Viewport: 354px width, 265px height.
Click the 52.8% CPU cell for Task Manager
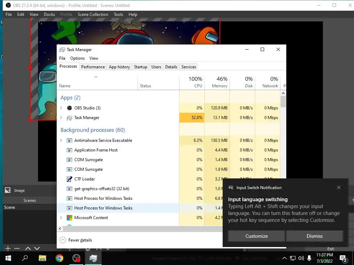(x=192, y=118)
